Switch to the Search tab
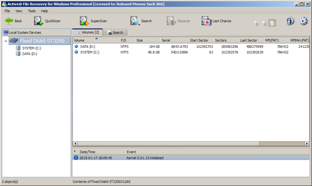 click(115, 33)
